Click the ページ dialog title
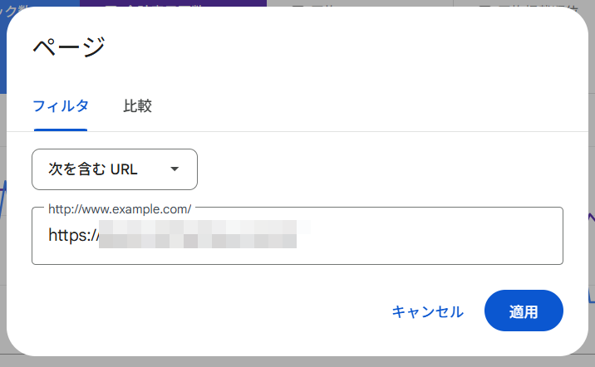 coord(69,46)
